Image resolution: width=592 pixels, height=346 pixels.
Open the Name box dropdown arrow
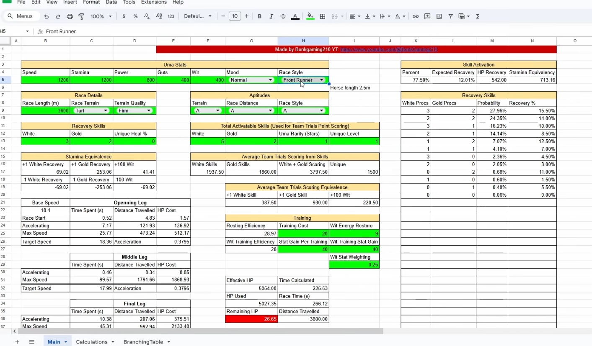point(27,31)
